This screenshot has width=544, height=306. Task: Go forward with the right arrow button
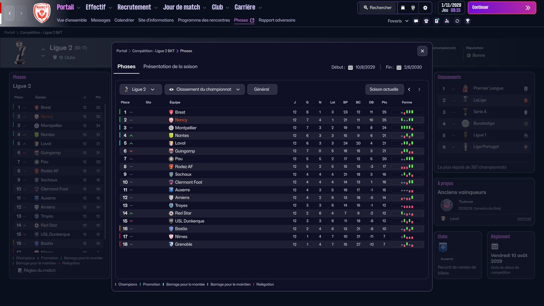tap(21, 14)
